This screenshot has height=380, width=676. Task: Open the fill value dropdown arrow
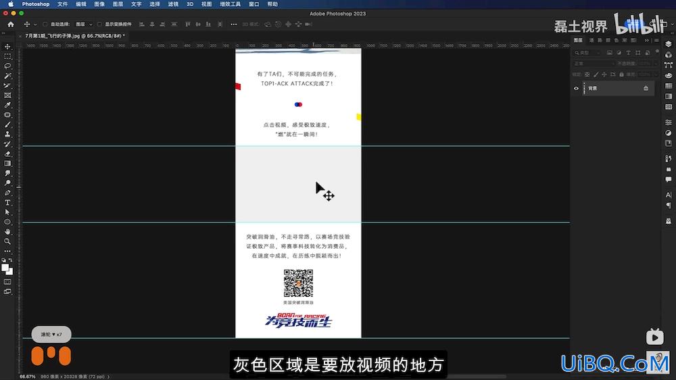click(655, 74)
